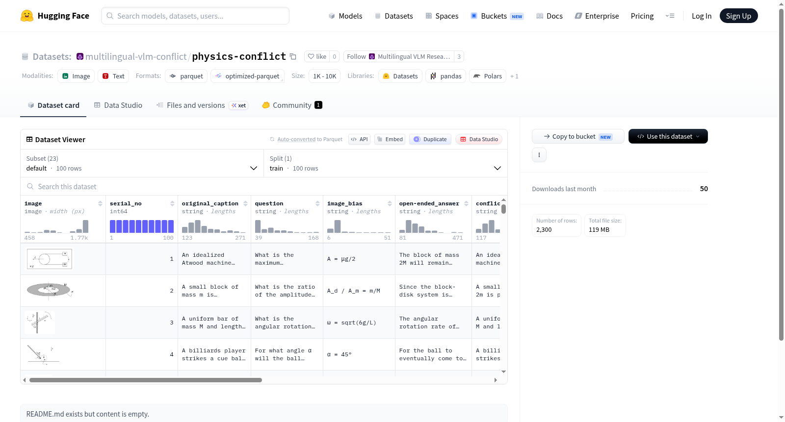Open the xet badge on Files tab

[239, 105]
